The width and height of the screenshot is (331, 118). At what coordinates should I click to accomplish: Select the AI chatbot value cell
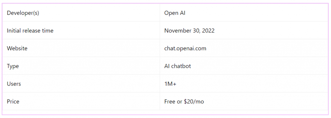click(x=244, y=66)
